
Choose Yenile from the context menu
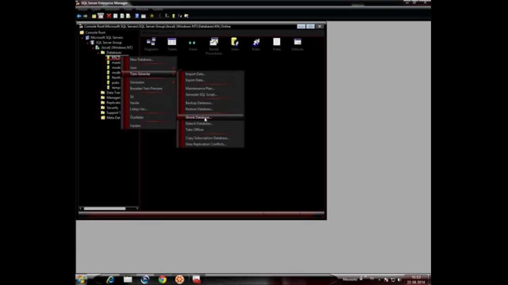click(149, 103)
